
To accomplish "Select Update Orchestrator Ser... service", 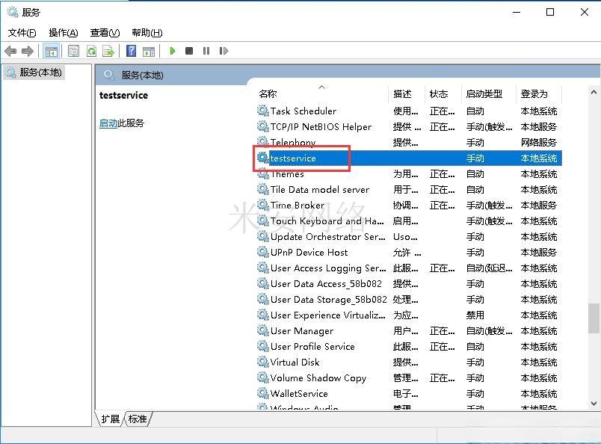I will (409, 237).
